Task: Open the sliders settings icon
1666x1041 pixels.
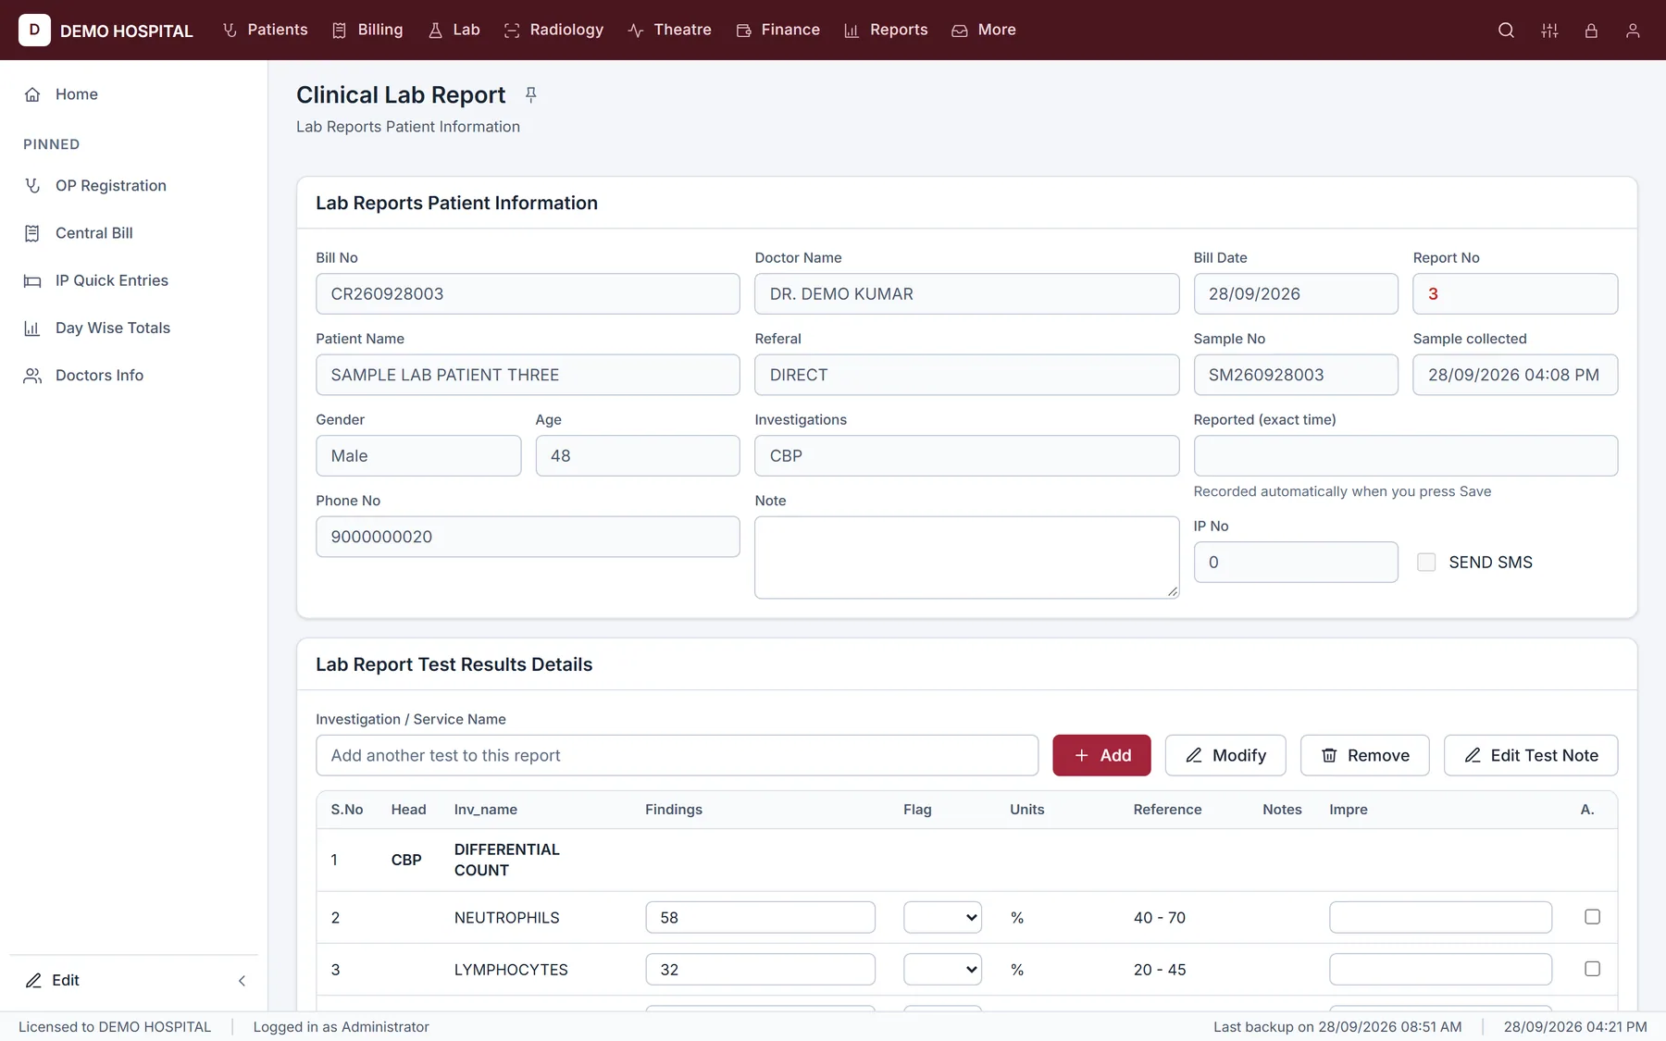Action: pos(1549,31)
